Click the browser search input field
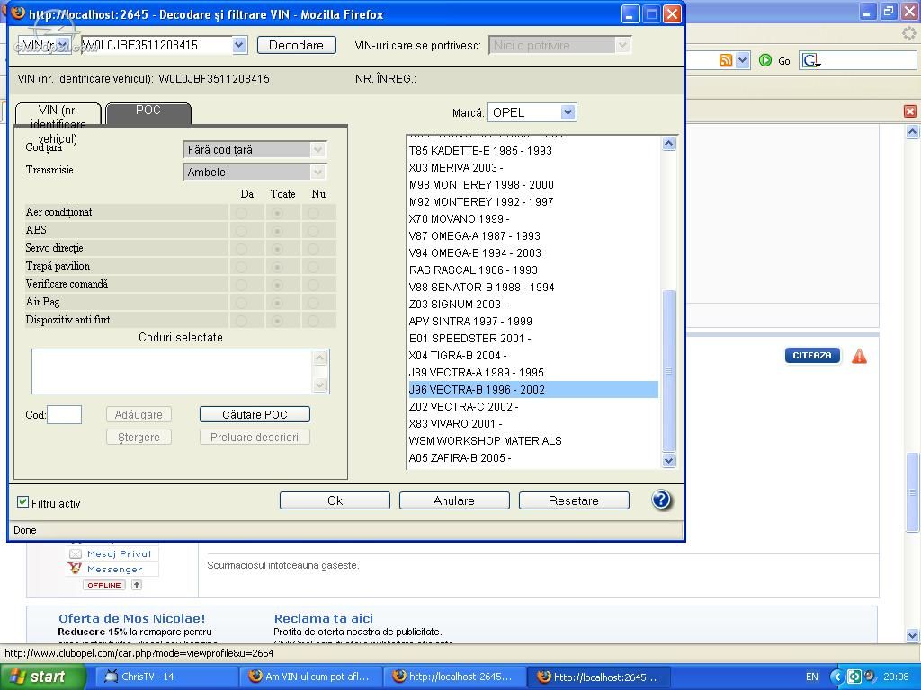Screen dimensions: 921x690 (x=870, y=60)
